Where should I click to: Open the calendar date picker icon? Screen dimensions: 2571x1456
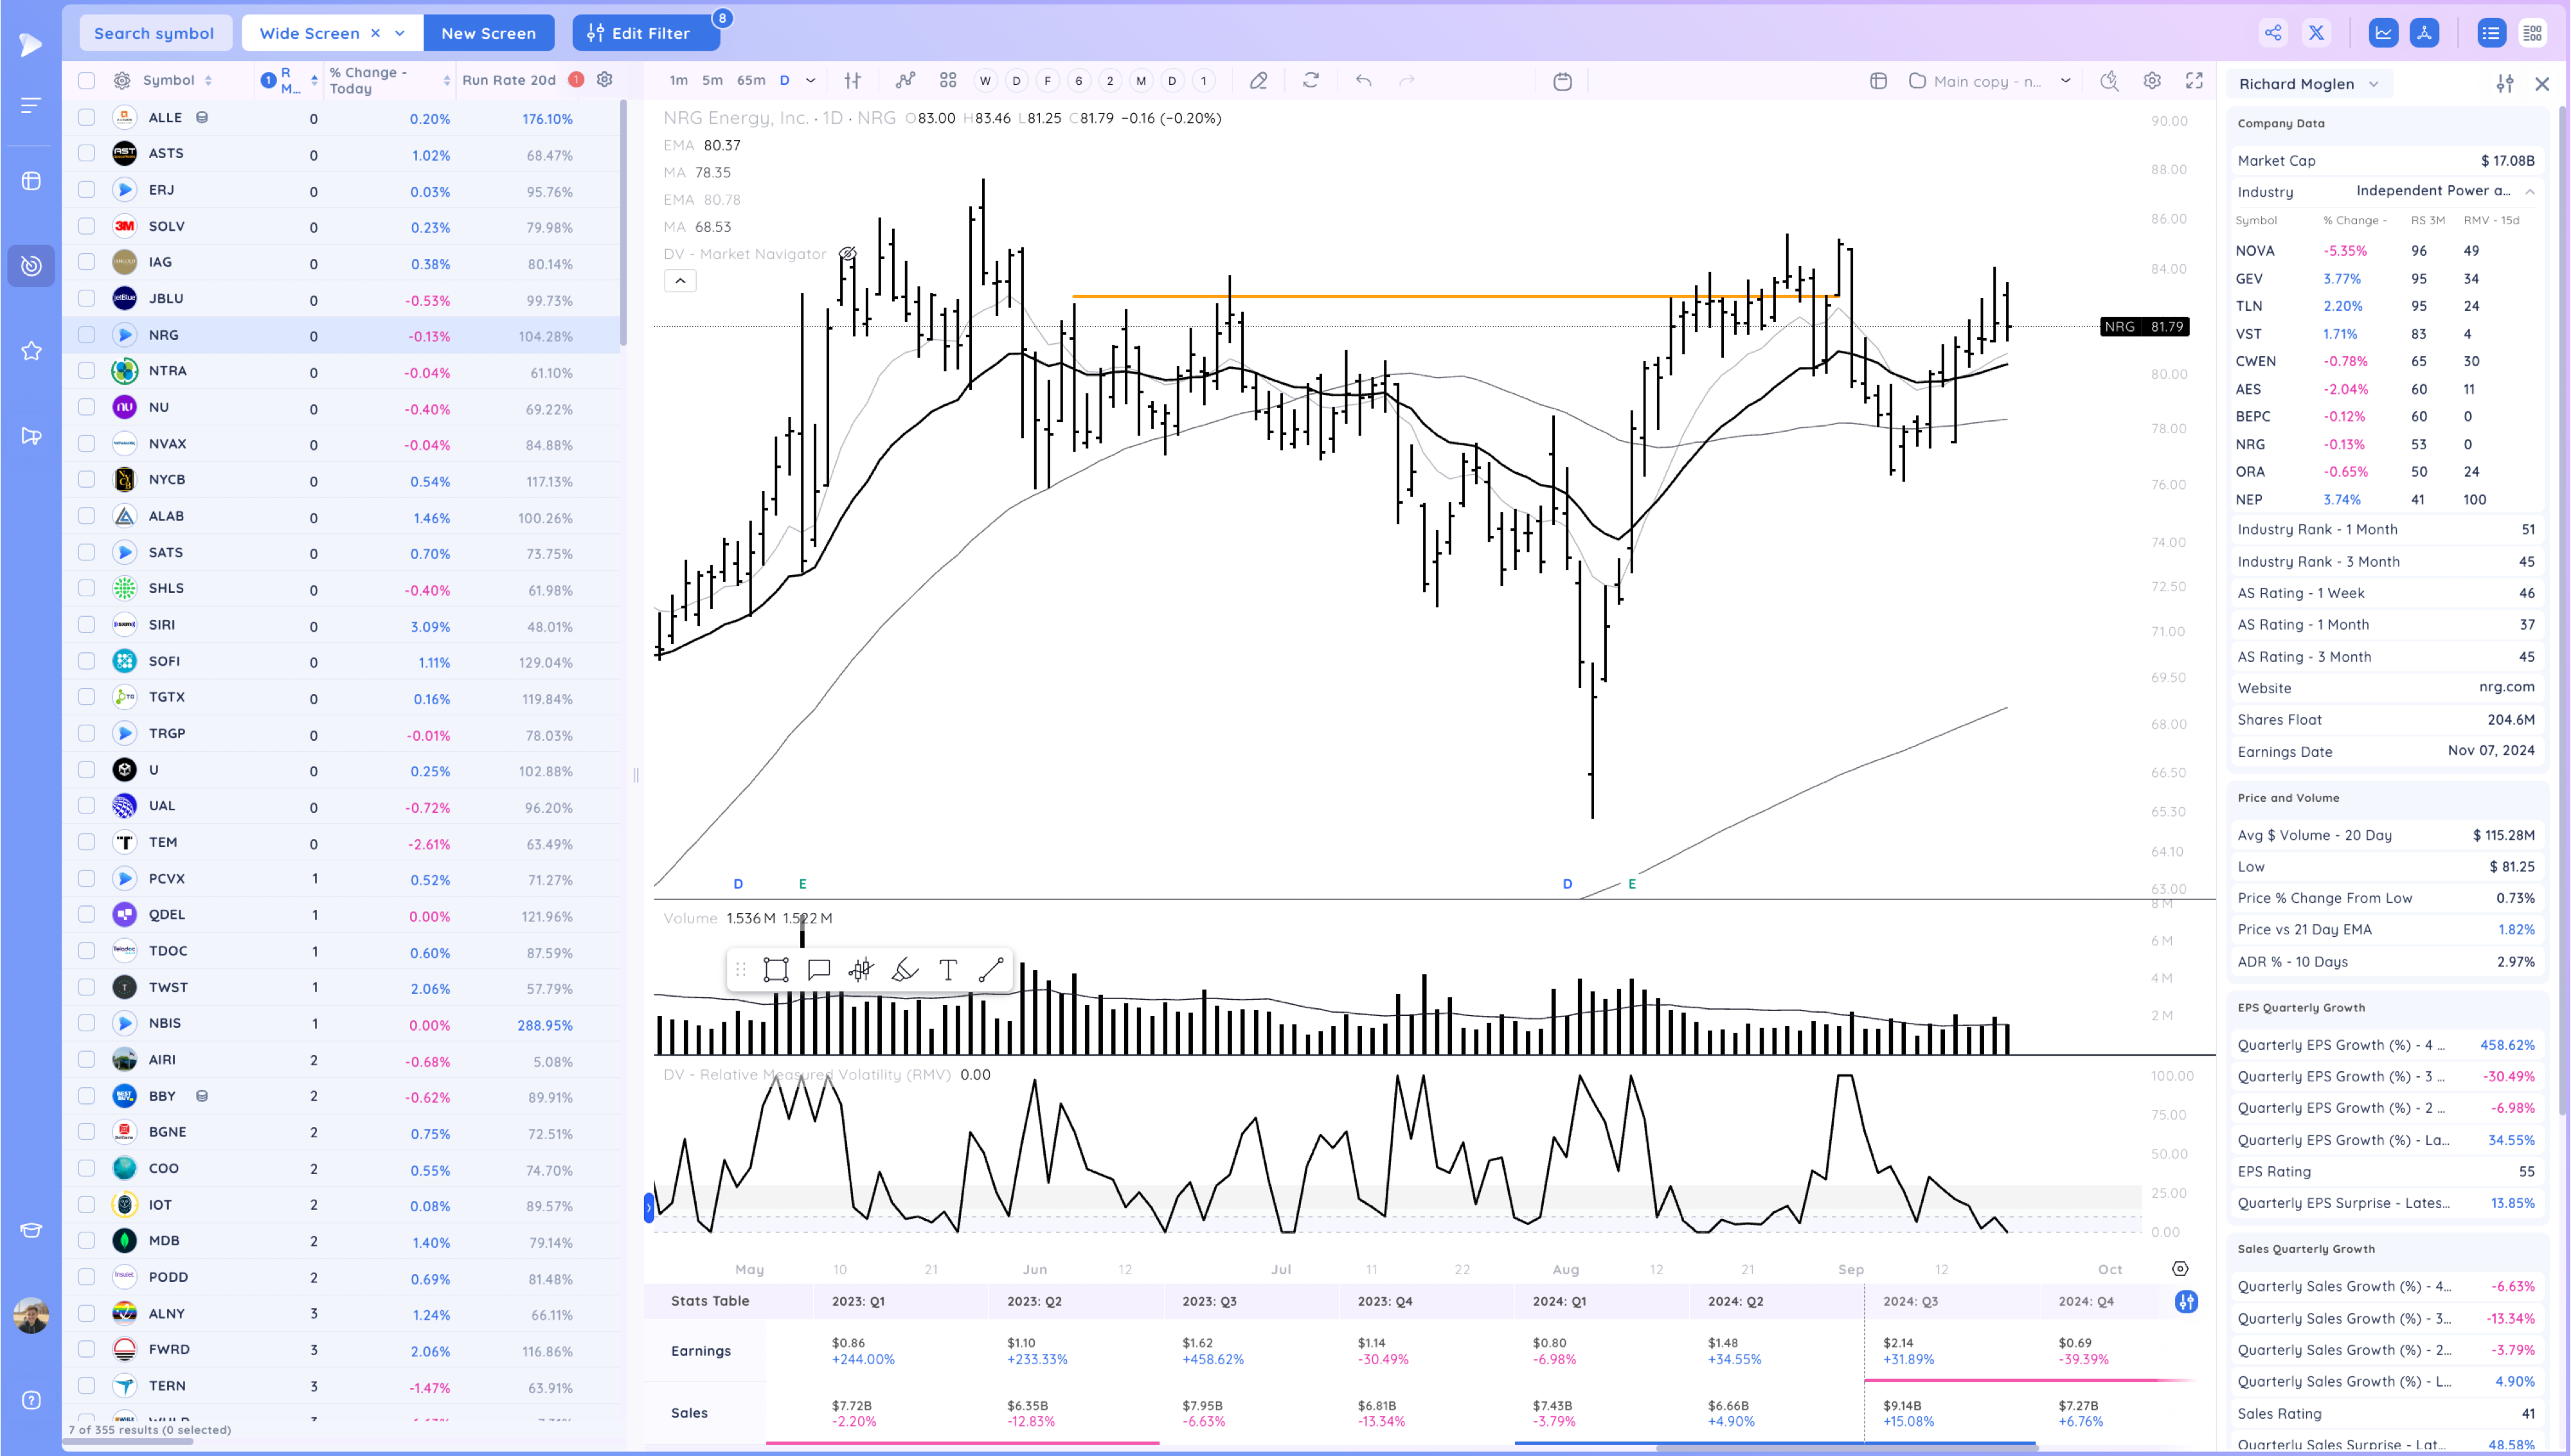point(1562,81)
